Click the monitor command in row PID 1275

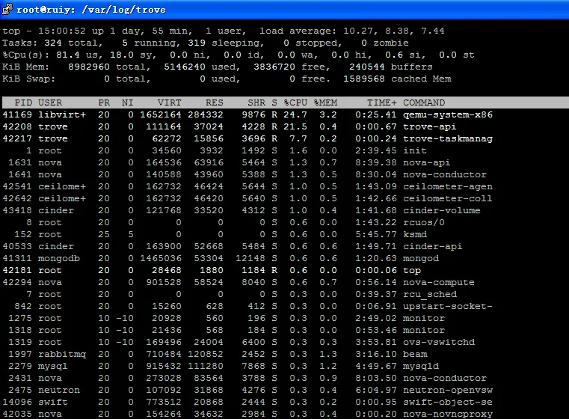tap(424, 319)
